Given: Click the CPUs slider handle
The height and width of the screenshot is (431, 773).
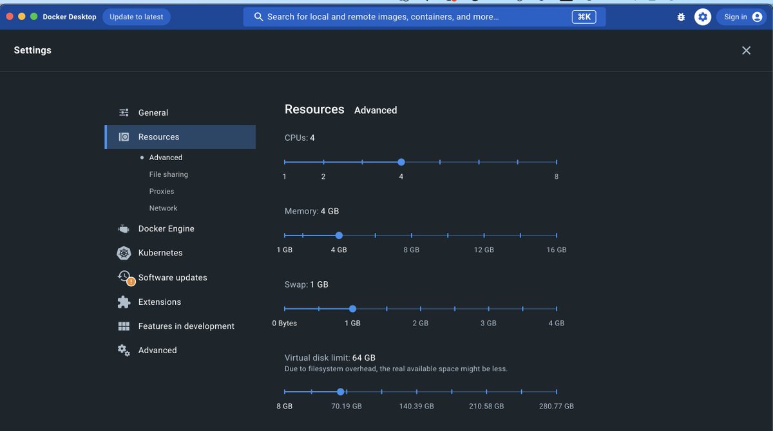Looking at the screenshot, I should tap(401, 162).
